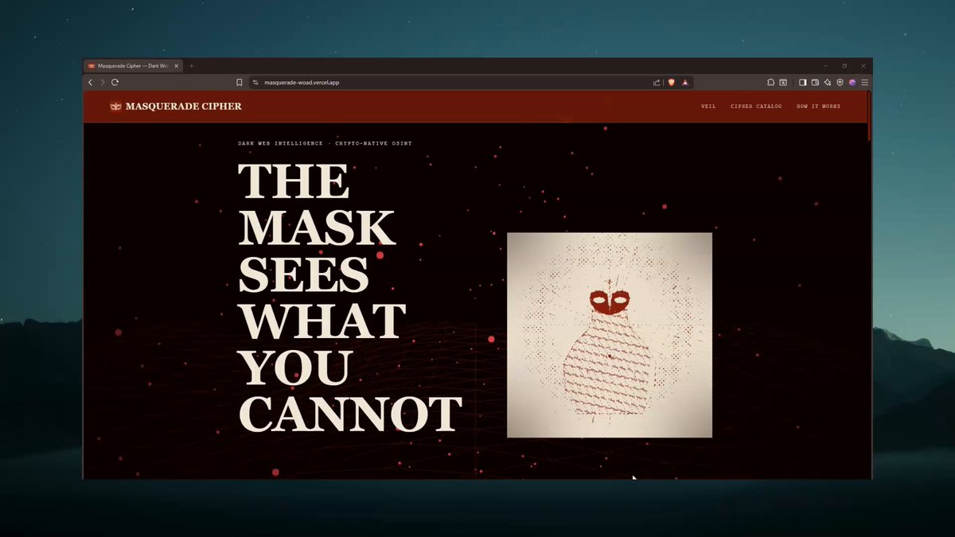Screen dimensions: 955x537
Task: Go back to the previous page
Action: (x=90, y=82)
